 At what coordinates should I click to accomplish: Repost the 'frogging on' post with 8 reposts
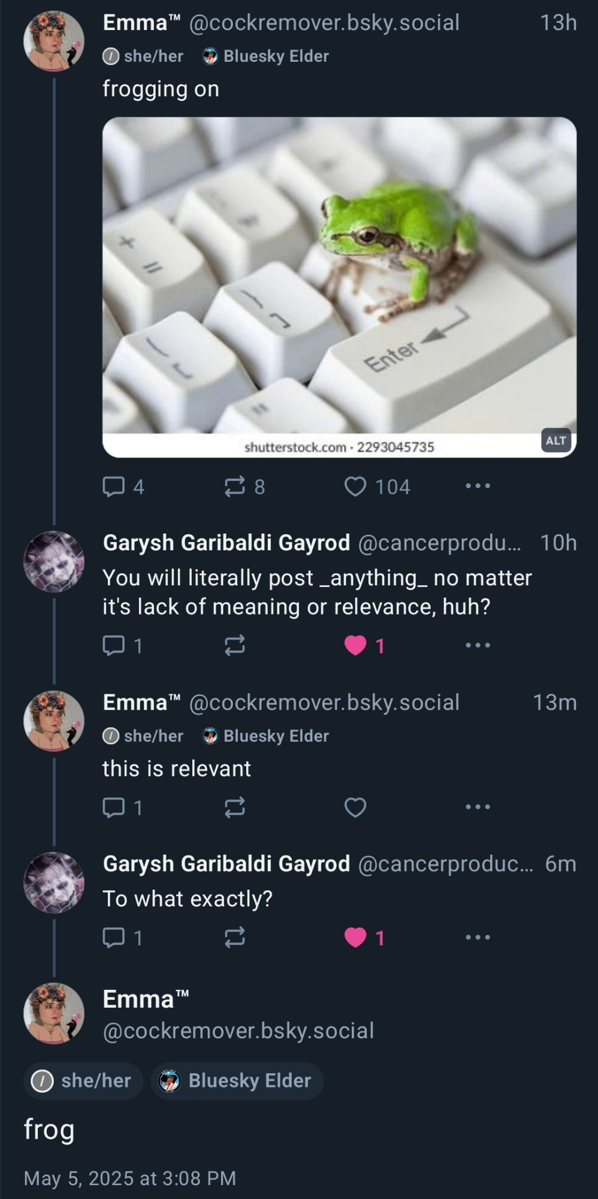pos(244,486)
